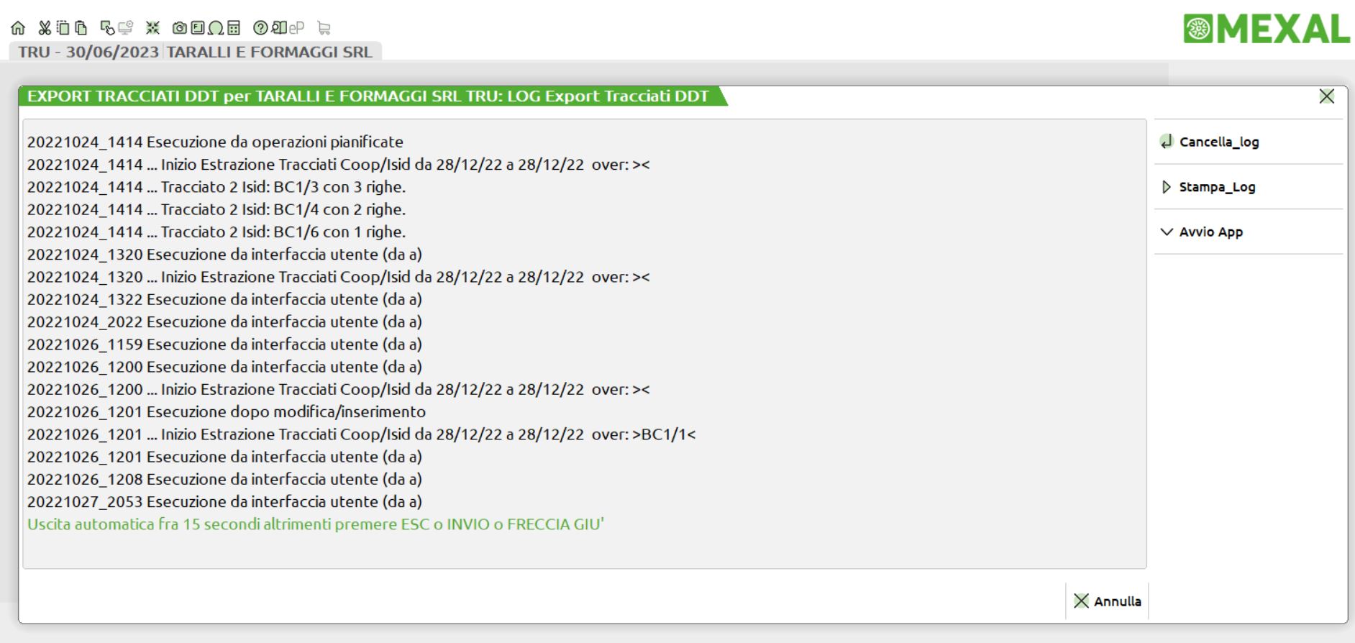The image size is (1355, 643).
Task: Expand the Avvio App dropdown
Action: point(1210,232)
